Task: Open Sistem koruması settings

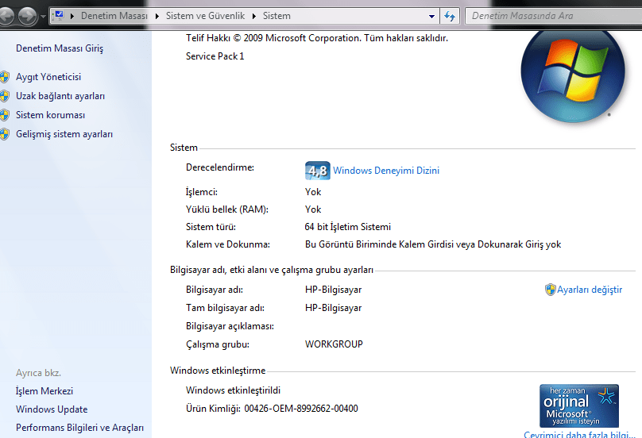Action: 50,115
